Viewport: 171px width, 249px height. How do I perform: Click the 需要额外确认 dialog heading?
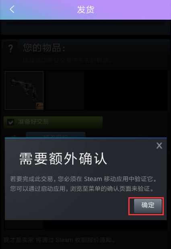tap(63, 159)
